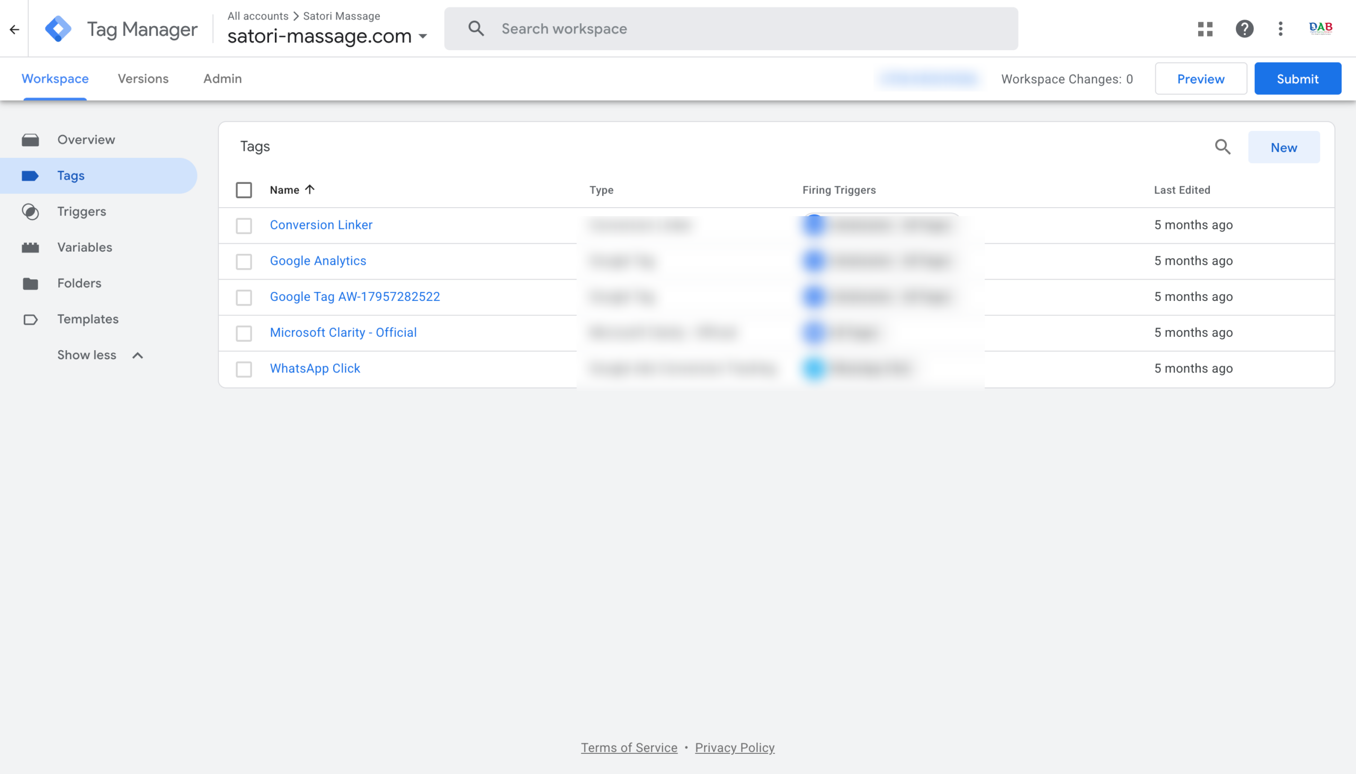The image size is (1356, 774).
Task: Collapse the sidebar with Show less
Action: [101, 355]
